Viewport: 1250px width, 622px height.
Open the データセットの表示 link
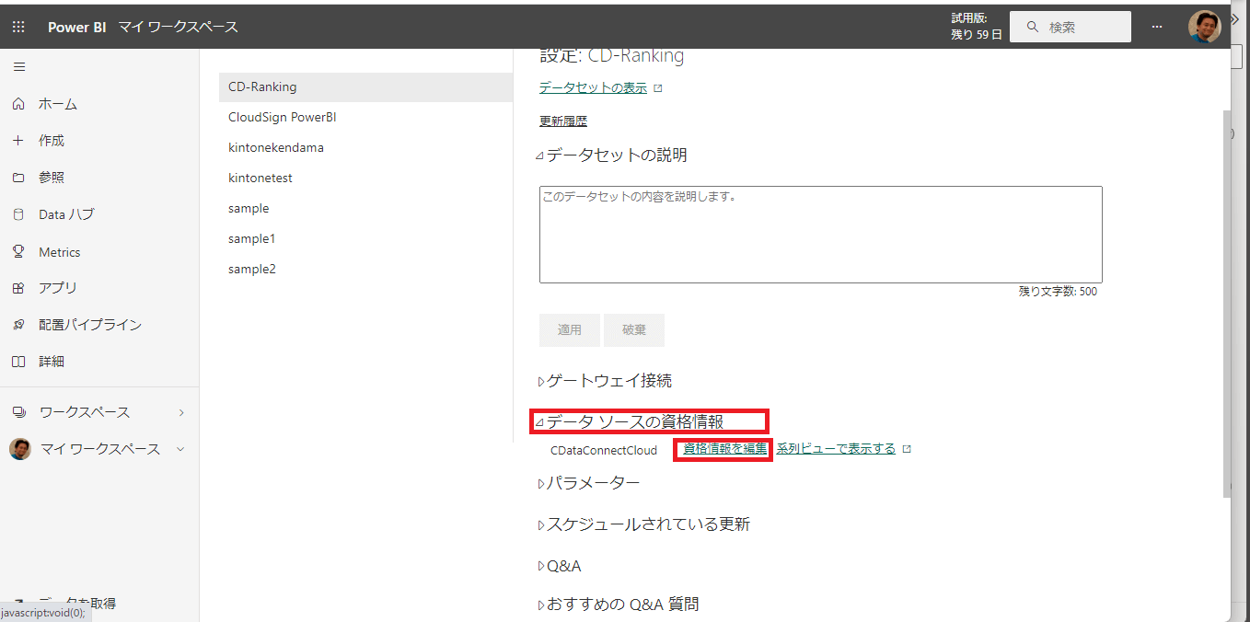593,88
